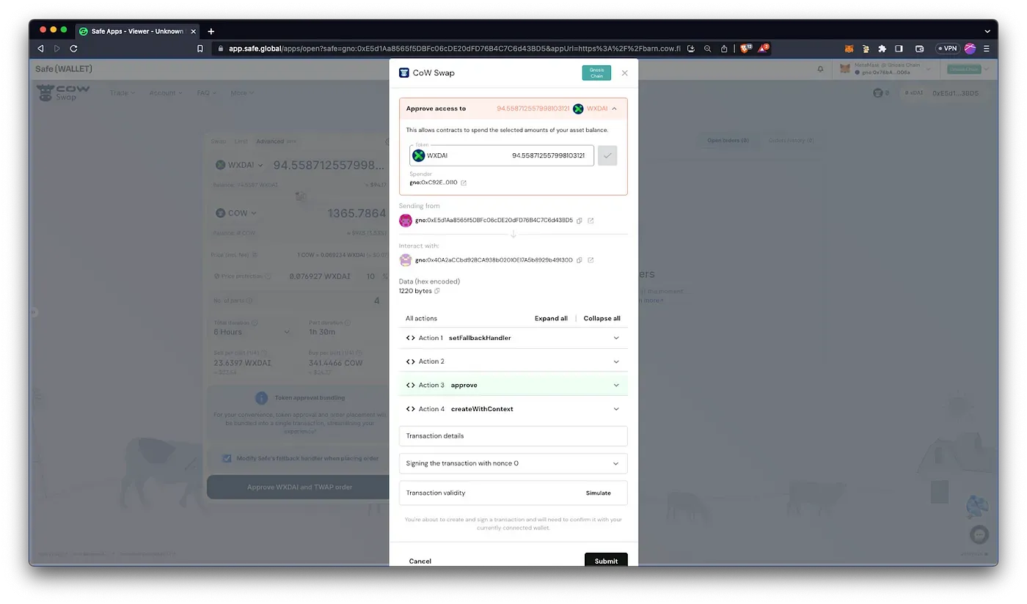
Task: Toggle Modify Safe's fallback handler checkbox
Action: [227, 458]
